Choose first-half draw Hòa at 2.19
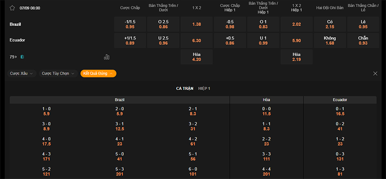 pyautogui.click(x=297, y=57)
